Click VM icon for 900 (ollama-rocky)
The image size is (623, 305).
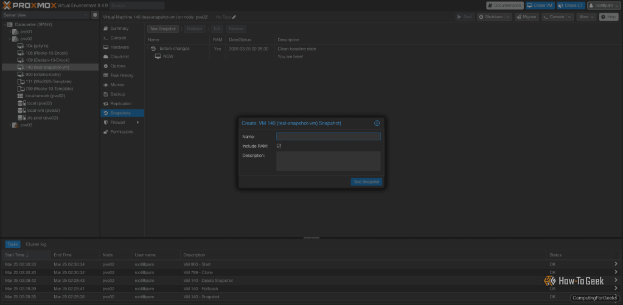pos(21,75)
